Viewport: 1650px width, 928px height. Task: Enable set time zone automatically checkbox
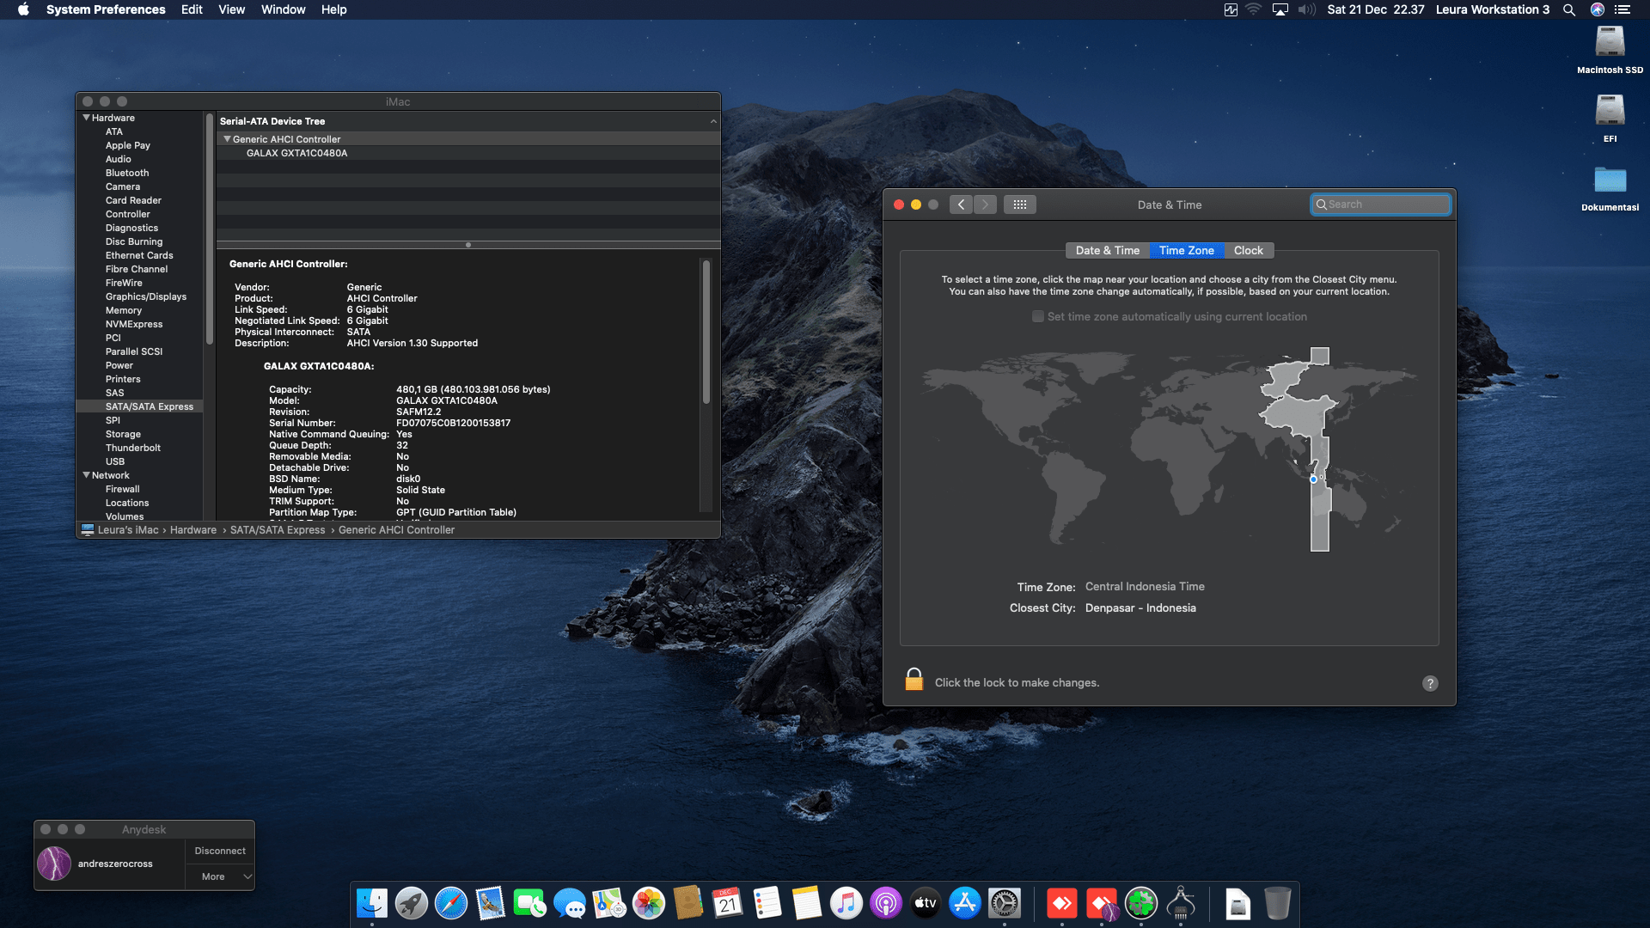[1038, 316]
